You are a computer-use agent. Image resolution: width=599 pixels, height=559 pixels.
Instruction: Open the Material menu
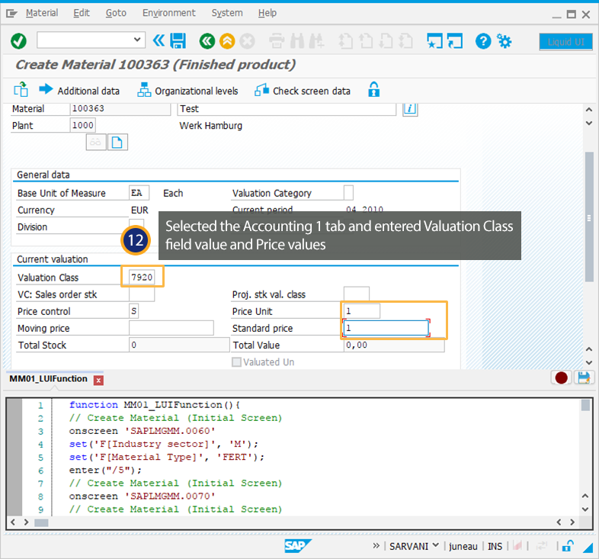pos(42,13)
